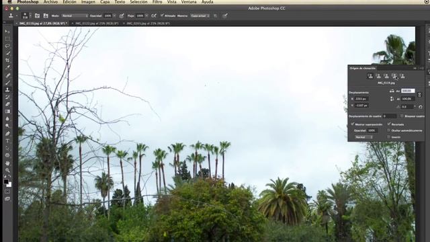Open the Modo blend mode dropdown
The image size is (430, 242).
pyautogui.click(x=75, y=16)
